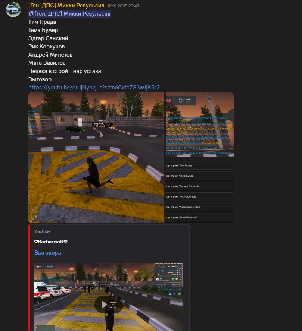Image resolution: width=302 pixels, height=331 pixels.
Task: Open the large running character screenshot
Action: tap(96, 158)
